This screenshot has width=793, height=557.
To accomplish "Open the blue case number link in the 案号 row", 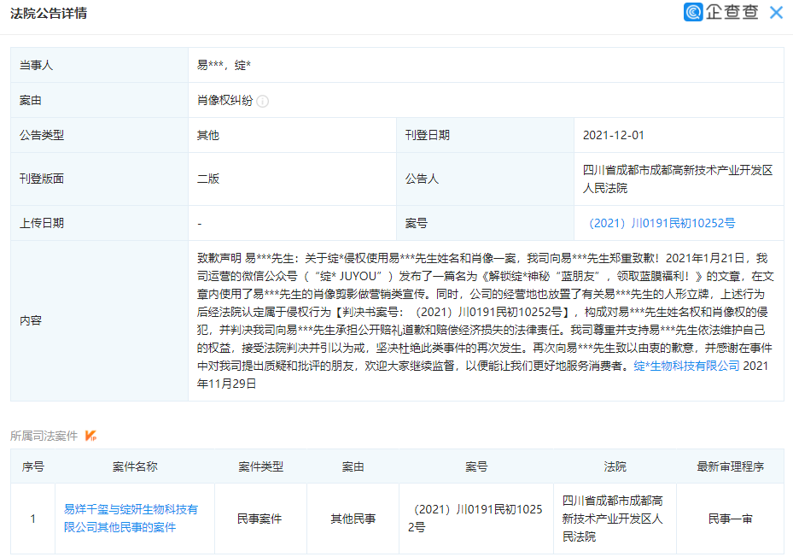I will click(x=662, y=223).
